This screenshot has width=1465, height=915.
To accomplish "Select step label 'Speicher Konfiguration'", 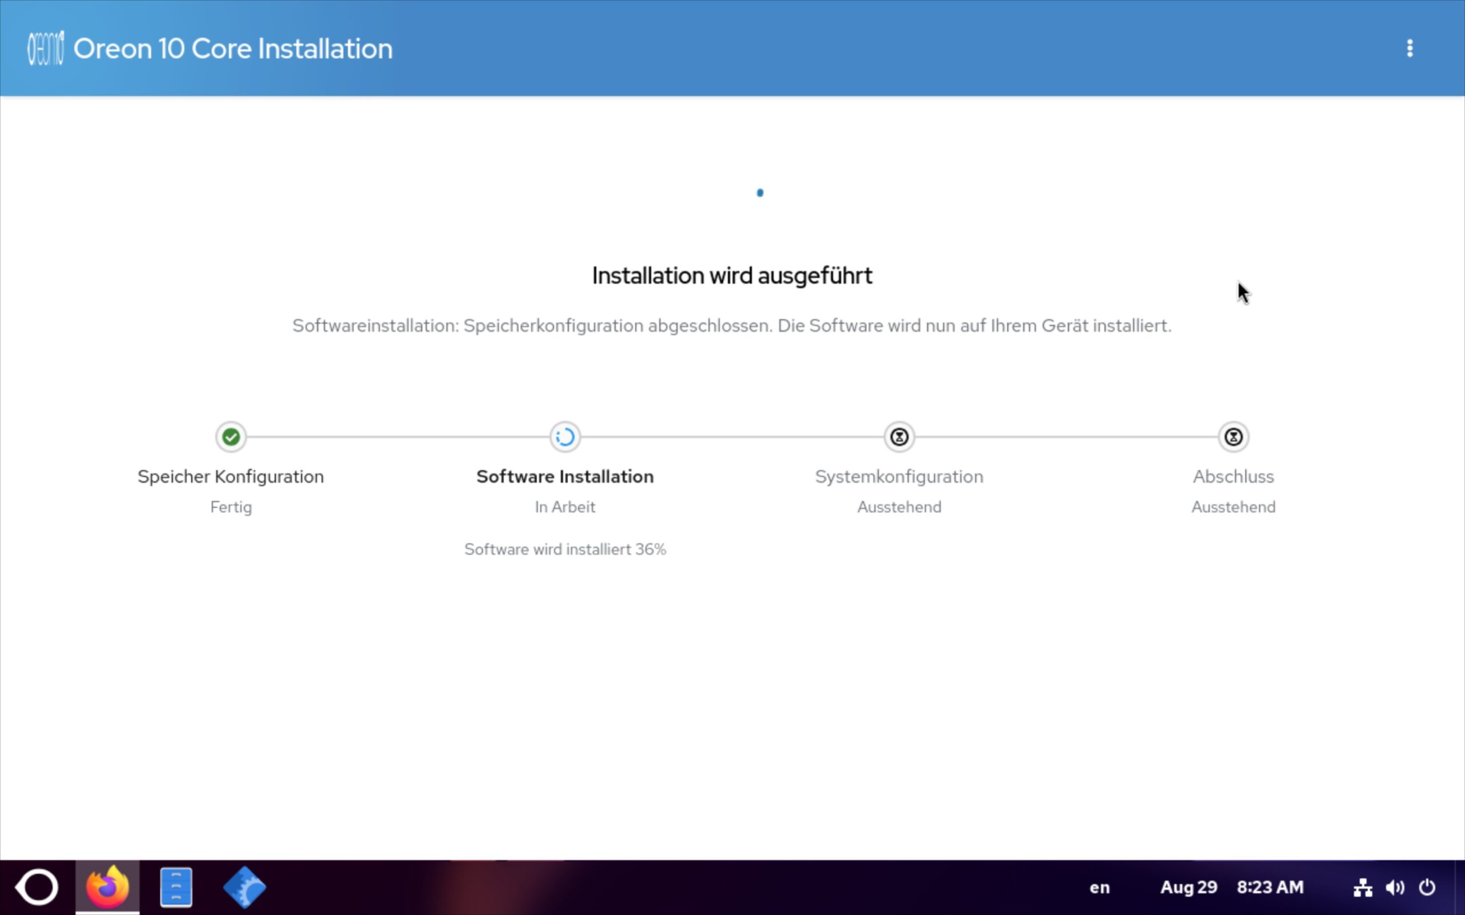I will [231, 477].
